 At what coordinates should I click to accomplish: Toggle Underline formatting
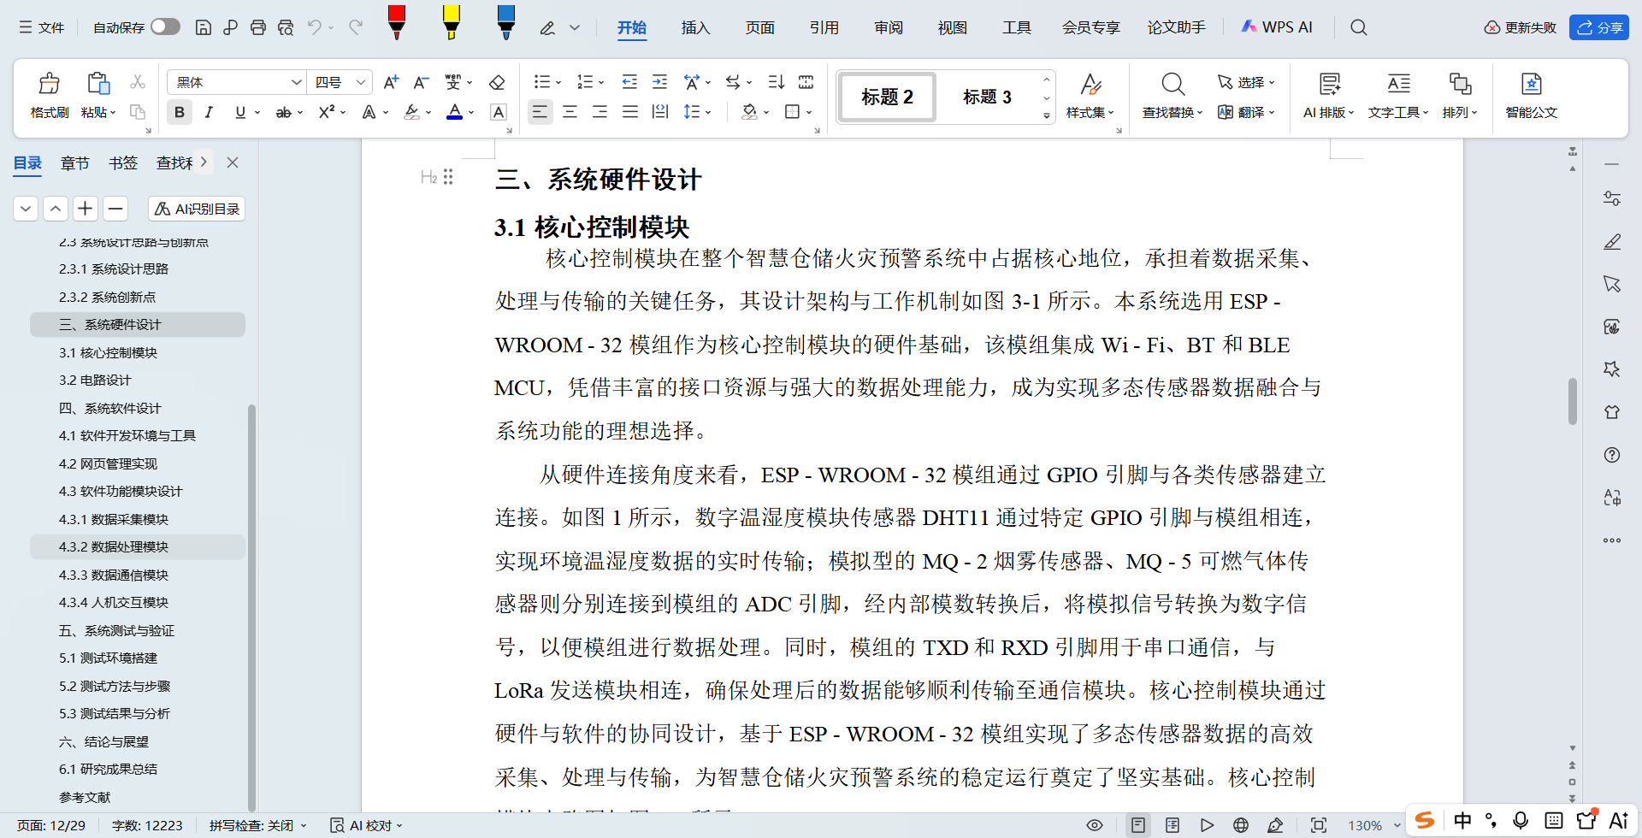tap(240, 112)
